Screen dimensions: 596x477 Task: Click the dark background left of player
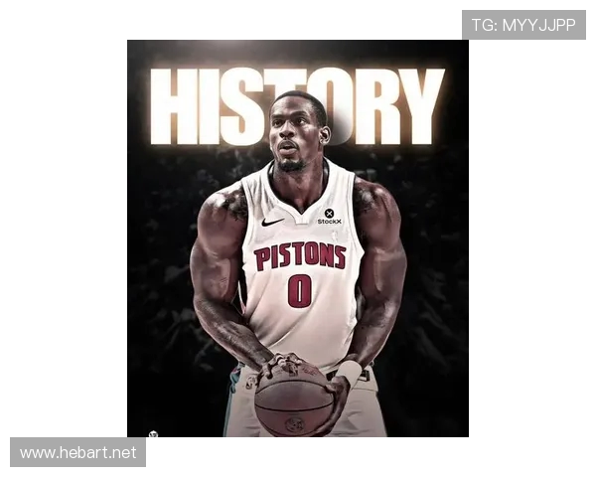pyautogui.click(x=159, y=298)
